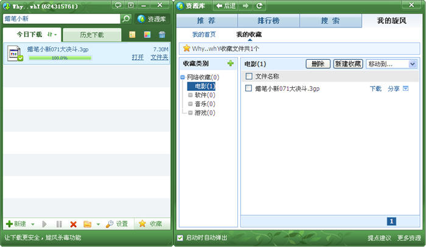Click the search magnifier icon
Viewport: 426px width, 247px height.
[x=126, y=19]
